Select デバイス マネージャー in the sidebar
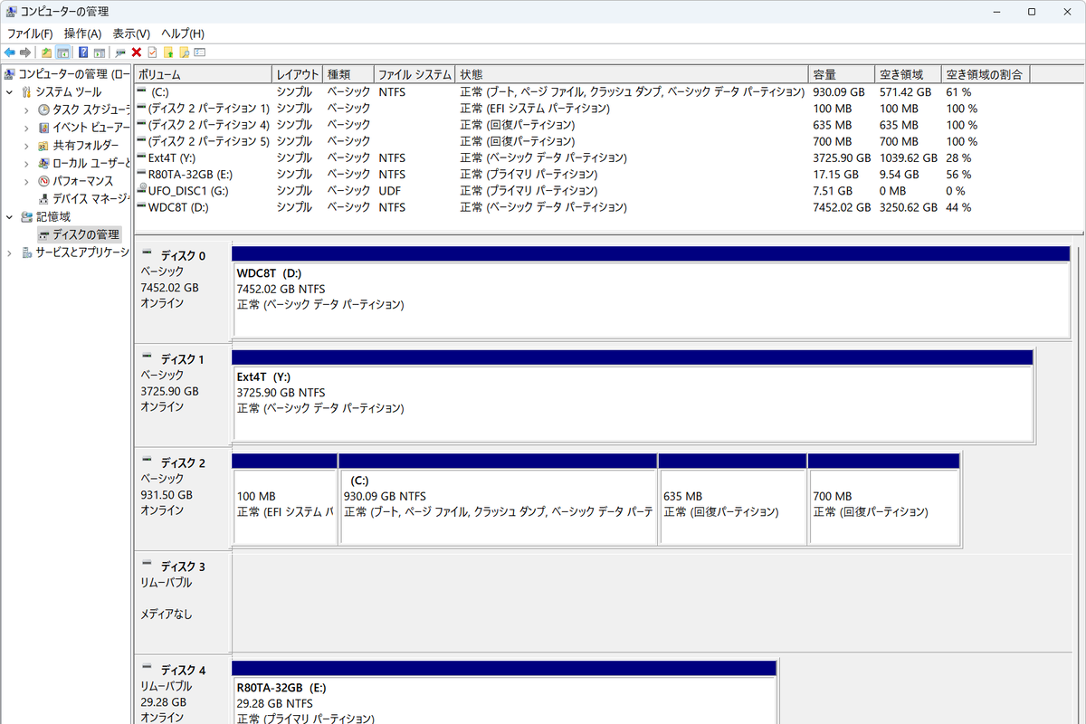 pyautogui.click(x=82, y=200)
